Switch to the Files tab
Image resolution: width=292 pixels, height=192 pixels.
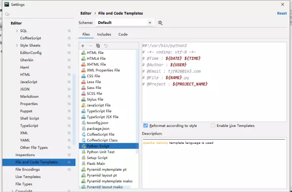tap(86, 35)
